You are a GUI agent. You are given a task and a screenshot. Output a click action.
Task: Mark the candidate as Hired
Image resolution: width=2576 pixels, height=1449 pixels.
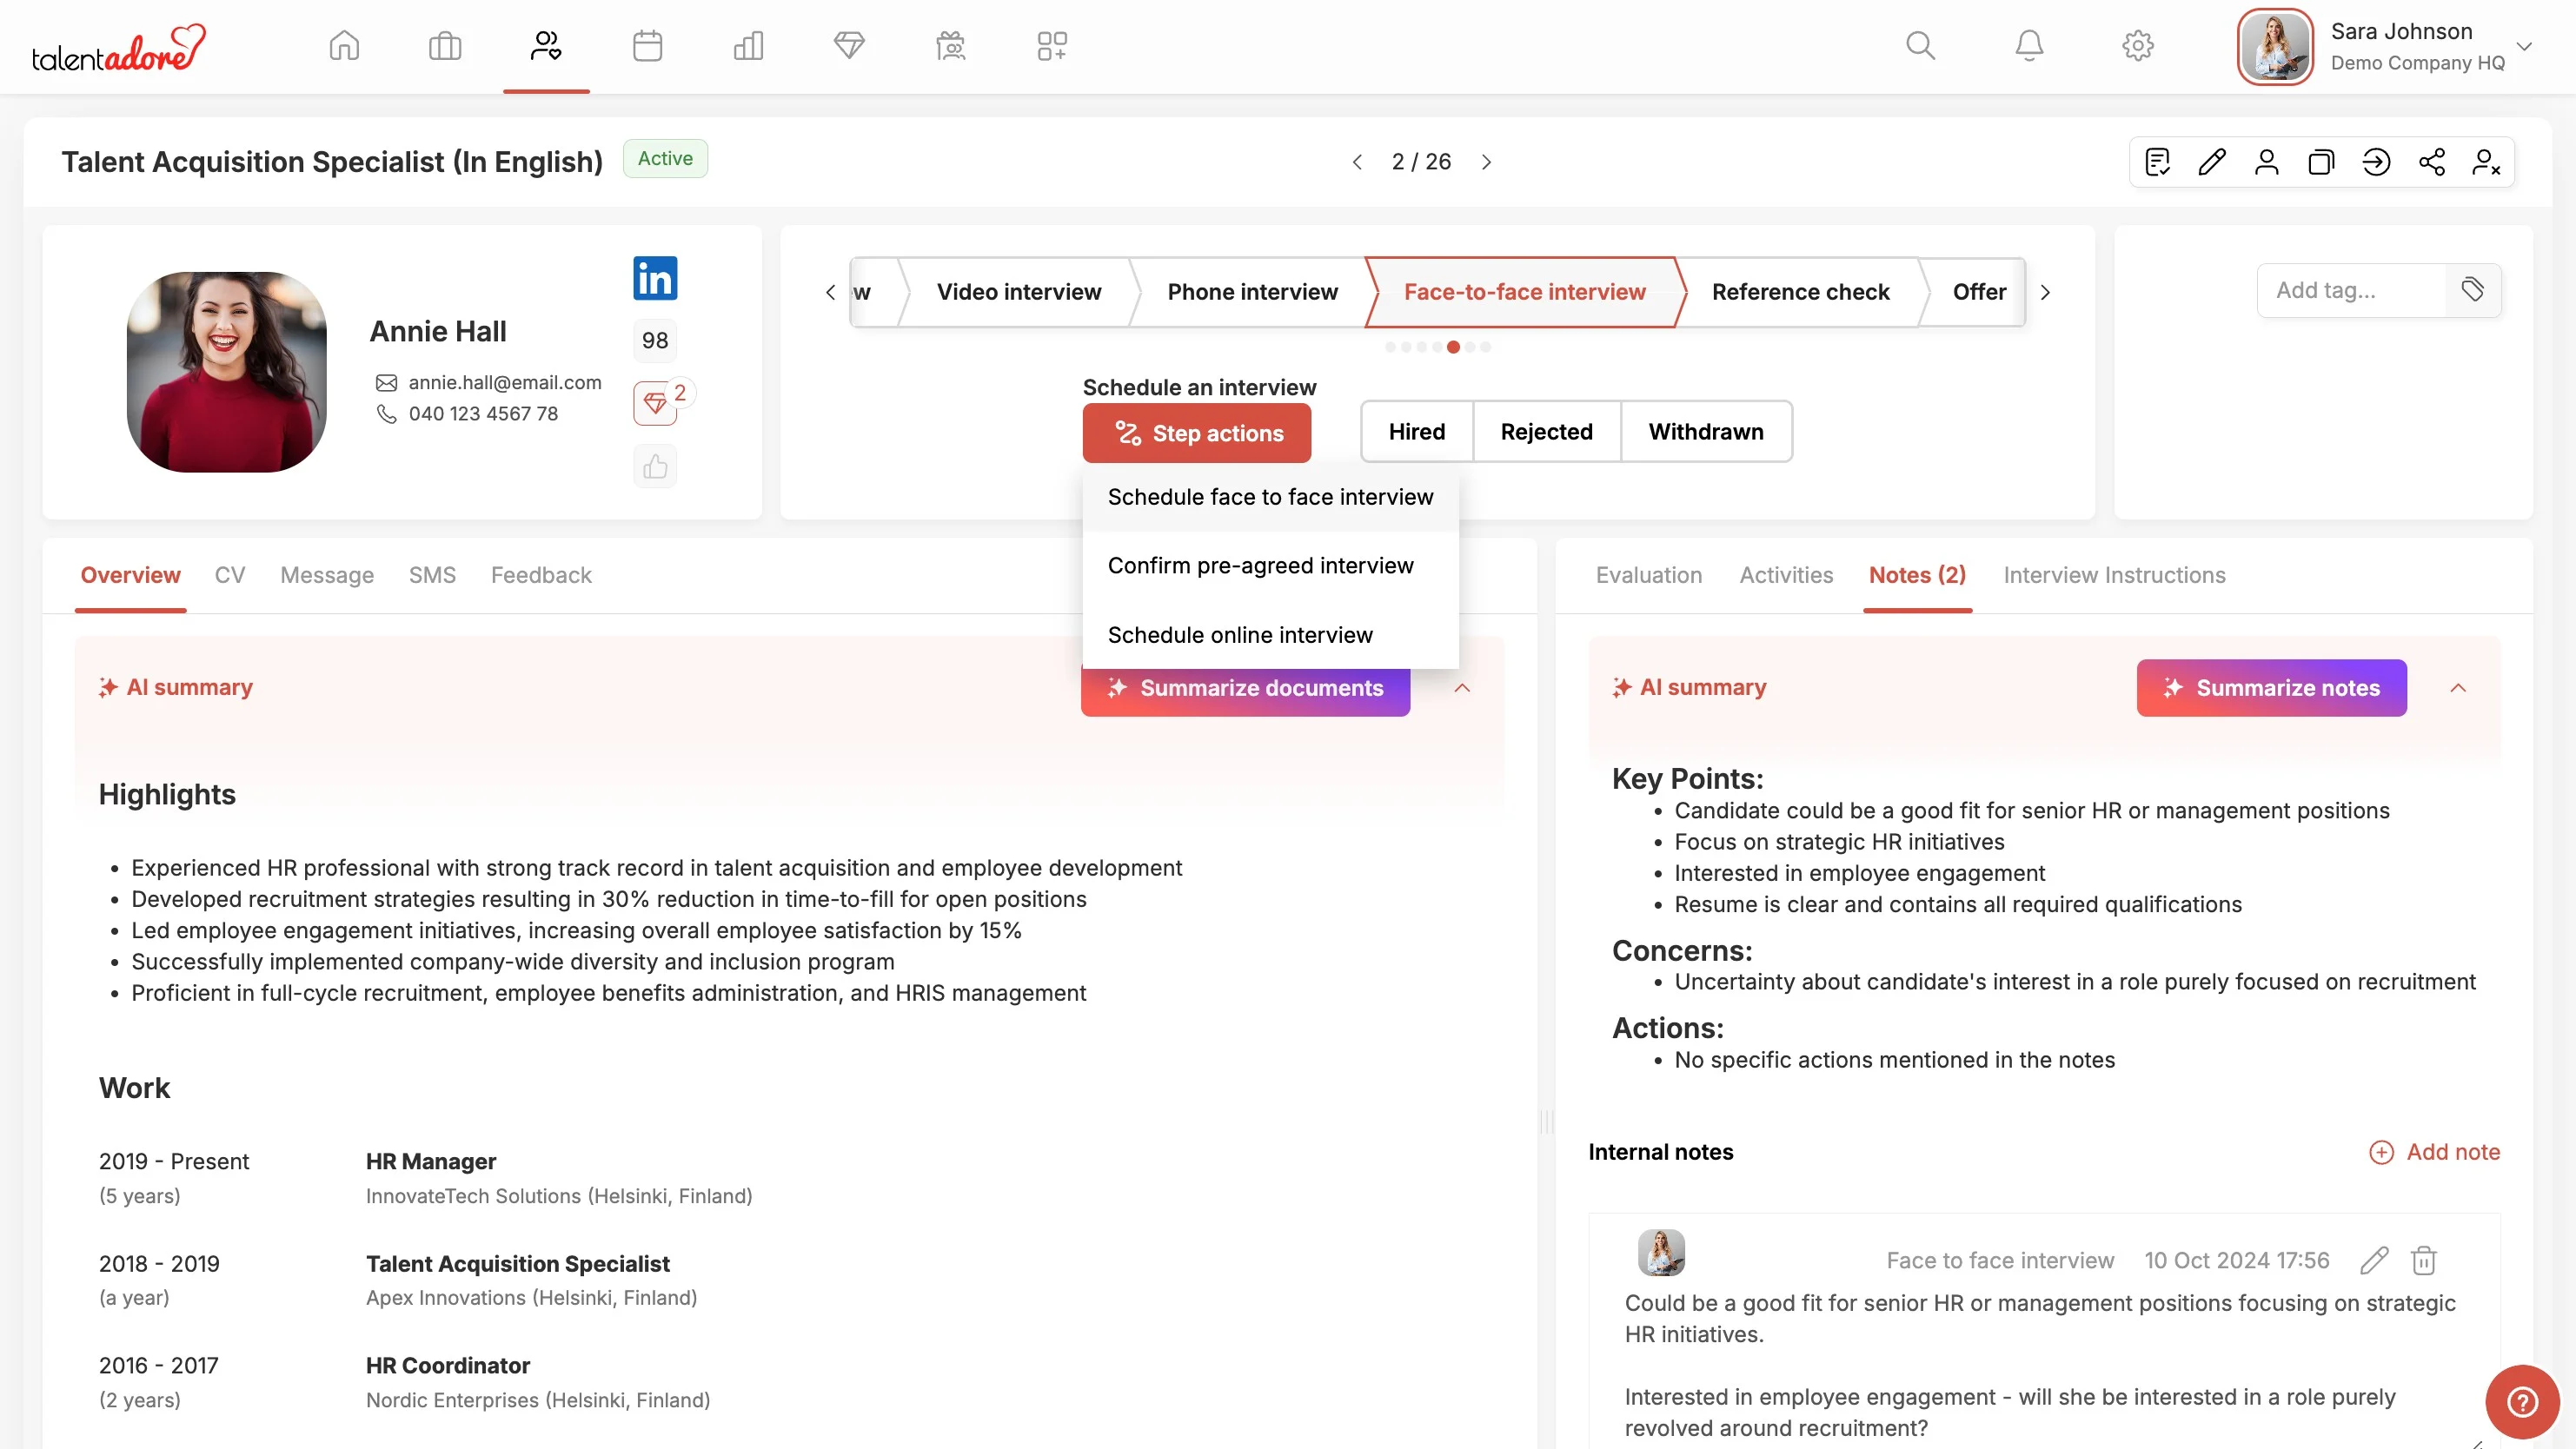(x=1416, y=432)
